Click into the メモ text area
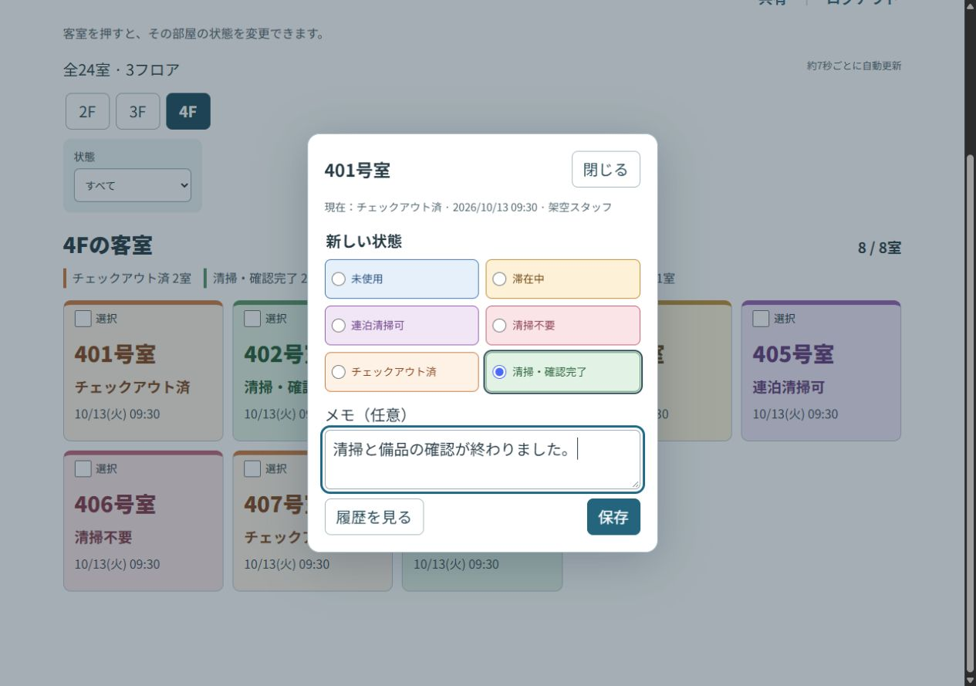 [x=483, y=459]
